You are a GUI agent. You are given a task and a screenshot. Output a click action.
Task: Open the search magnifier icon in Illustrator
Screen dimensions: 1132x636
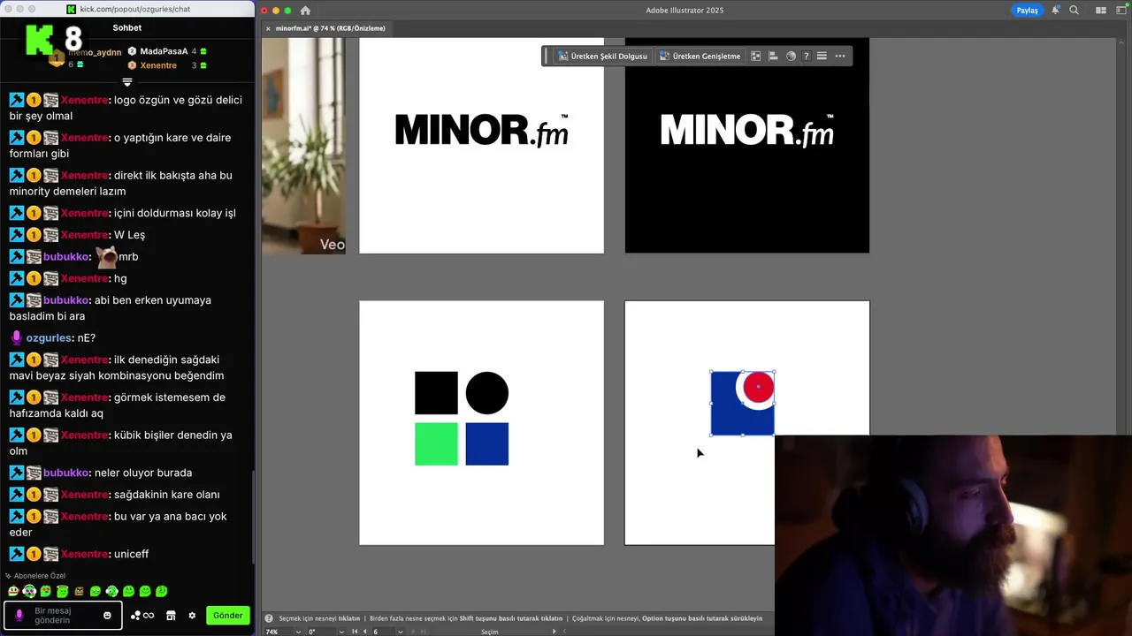coord(1075,11)
